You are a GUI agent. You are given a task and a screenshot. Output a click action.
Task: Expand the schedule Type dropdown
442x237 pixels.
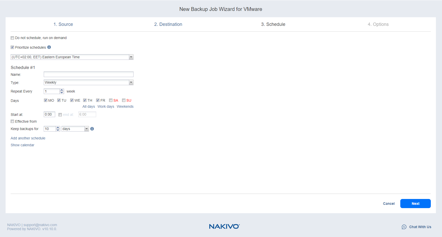click(131, 82)
